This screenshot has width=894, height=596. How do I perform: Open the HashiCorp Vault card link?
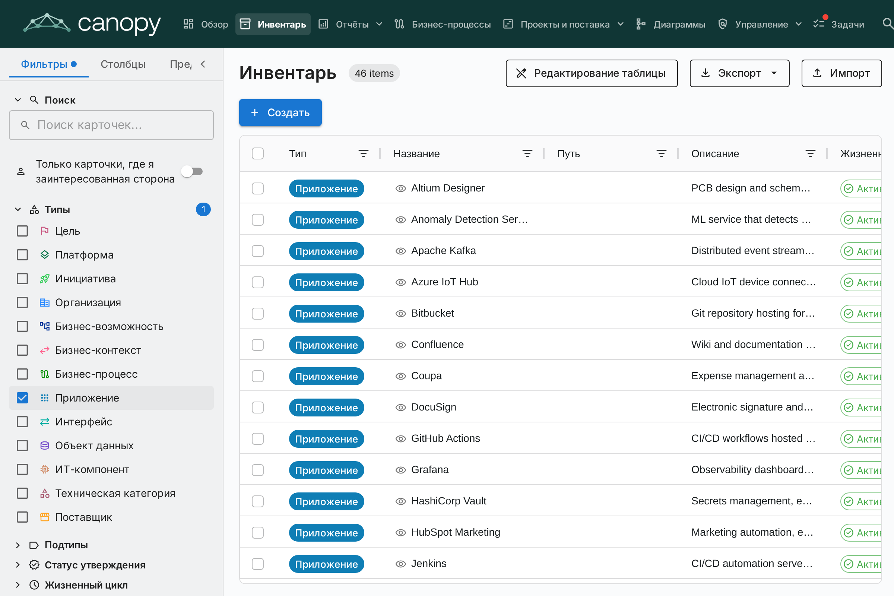coord(448,501)
